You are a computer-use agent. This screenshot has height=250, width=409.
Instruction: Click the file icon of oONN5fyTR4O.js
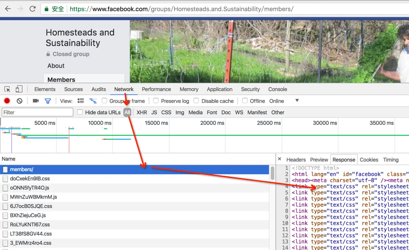5,188
